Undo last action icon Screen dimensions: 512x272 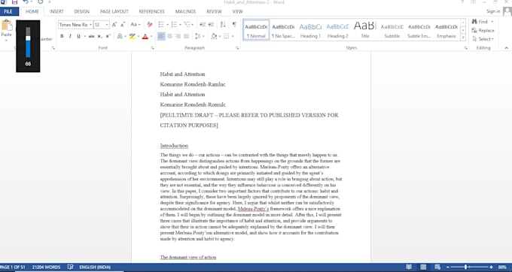tap(26, 2)
